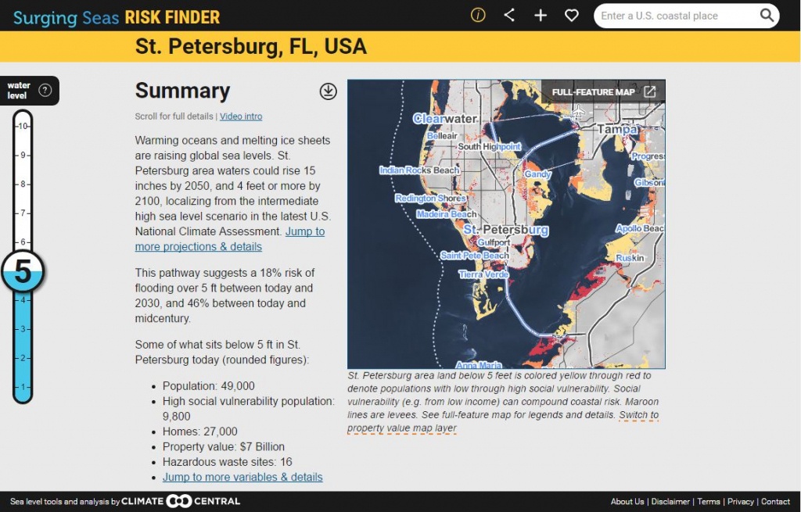The image size is (801, 512).
Task: Download the summary via arrow icon
Action: [x=329, y=91]
